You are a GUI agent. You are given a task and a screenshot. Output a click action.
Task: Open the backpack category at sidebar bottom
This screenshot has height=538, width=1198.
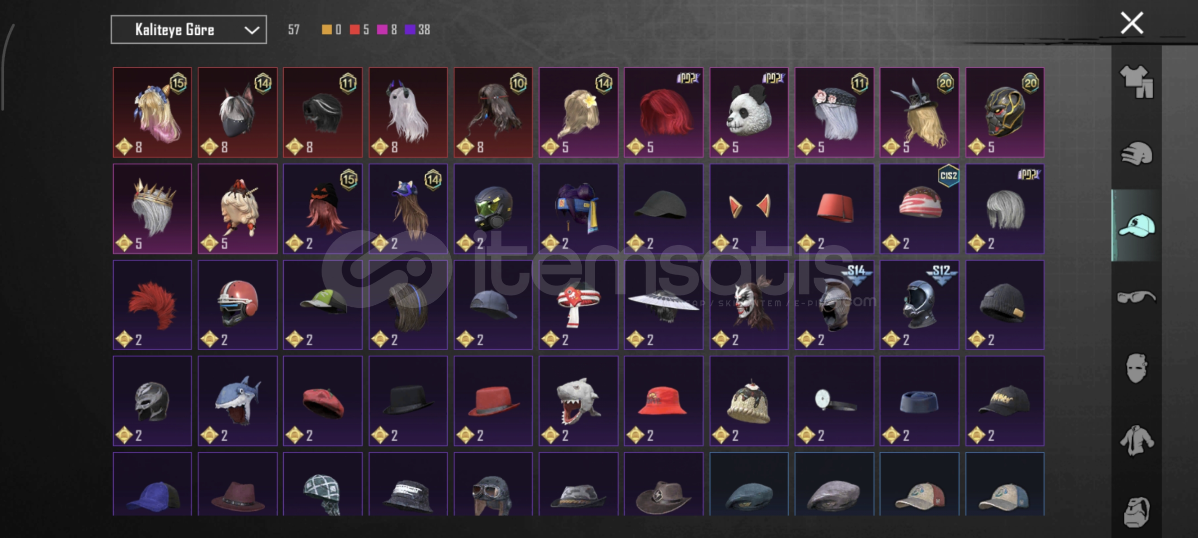pos(1136,512)
